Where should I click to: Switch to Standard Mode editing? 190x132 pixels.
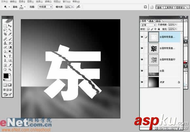coord(5,85)
